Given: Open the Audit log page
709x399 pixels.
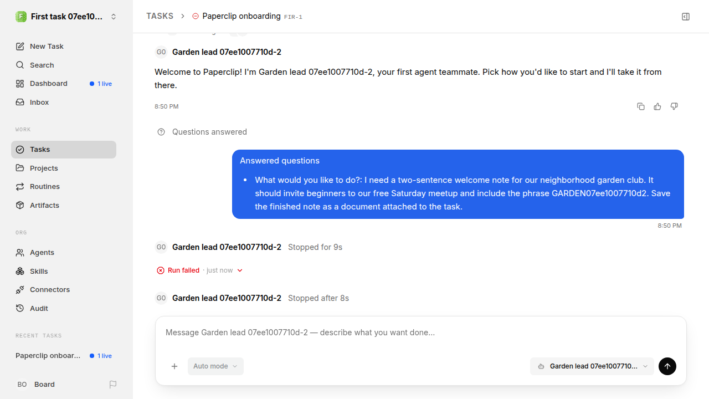Looking at the screenshot, I should (x=64, y=308).
